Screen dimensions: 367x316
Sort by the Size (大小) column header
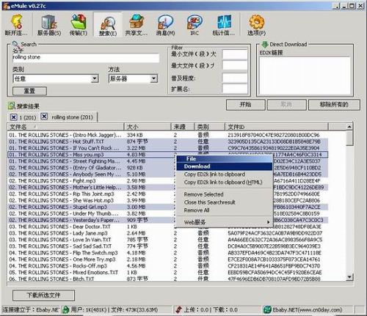tap(148, 127)
